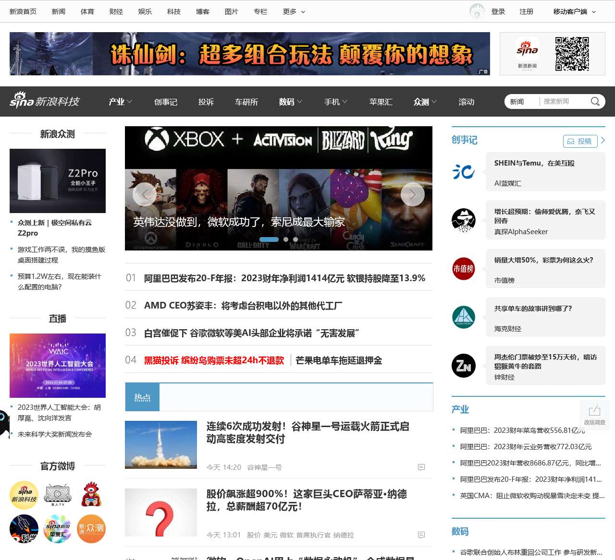
Task: Open the rocket launch article thumbnail
Action: tap(161, 445)
